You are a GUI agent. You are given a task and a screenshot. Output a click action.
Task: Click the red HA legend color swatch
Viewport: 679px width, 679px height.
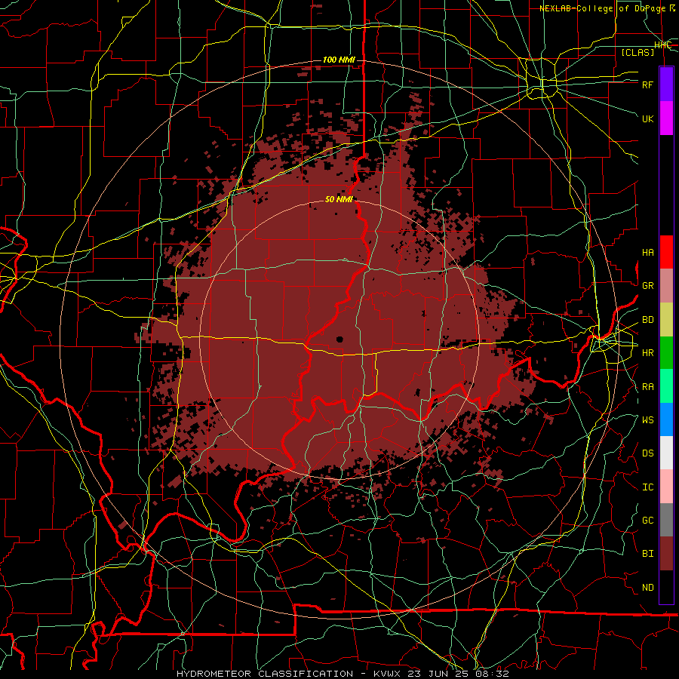coord(666,252)
